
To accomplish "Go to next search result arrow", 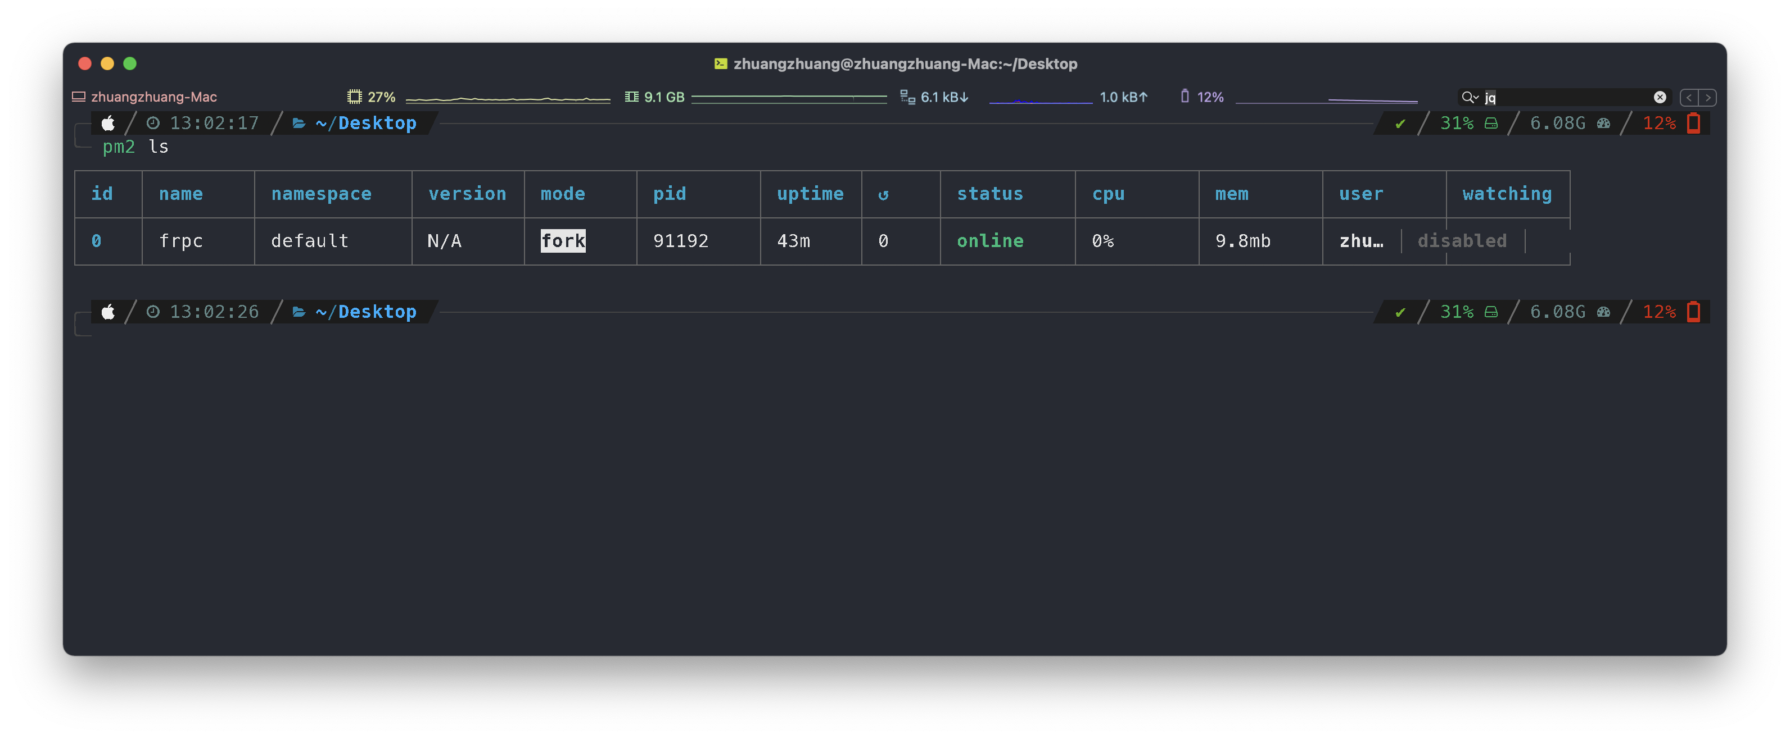I will [x=1708, y=97].
